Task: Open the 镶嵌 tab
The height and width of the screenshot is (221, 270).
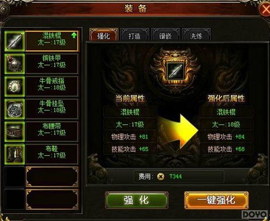Action: (x=165, y=35)
